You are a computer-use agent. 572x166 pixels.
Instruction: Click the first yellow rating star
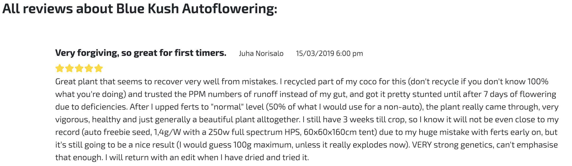(60, 69)
